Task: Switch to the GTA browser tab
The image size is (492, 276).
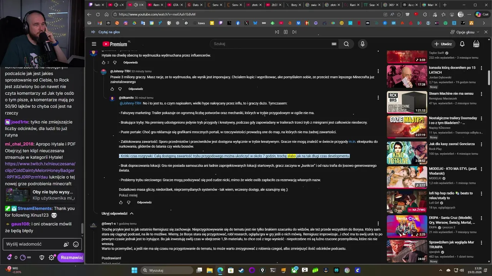Action: point(175,5)
